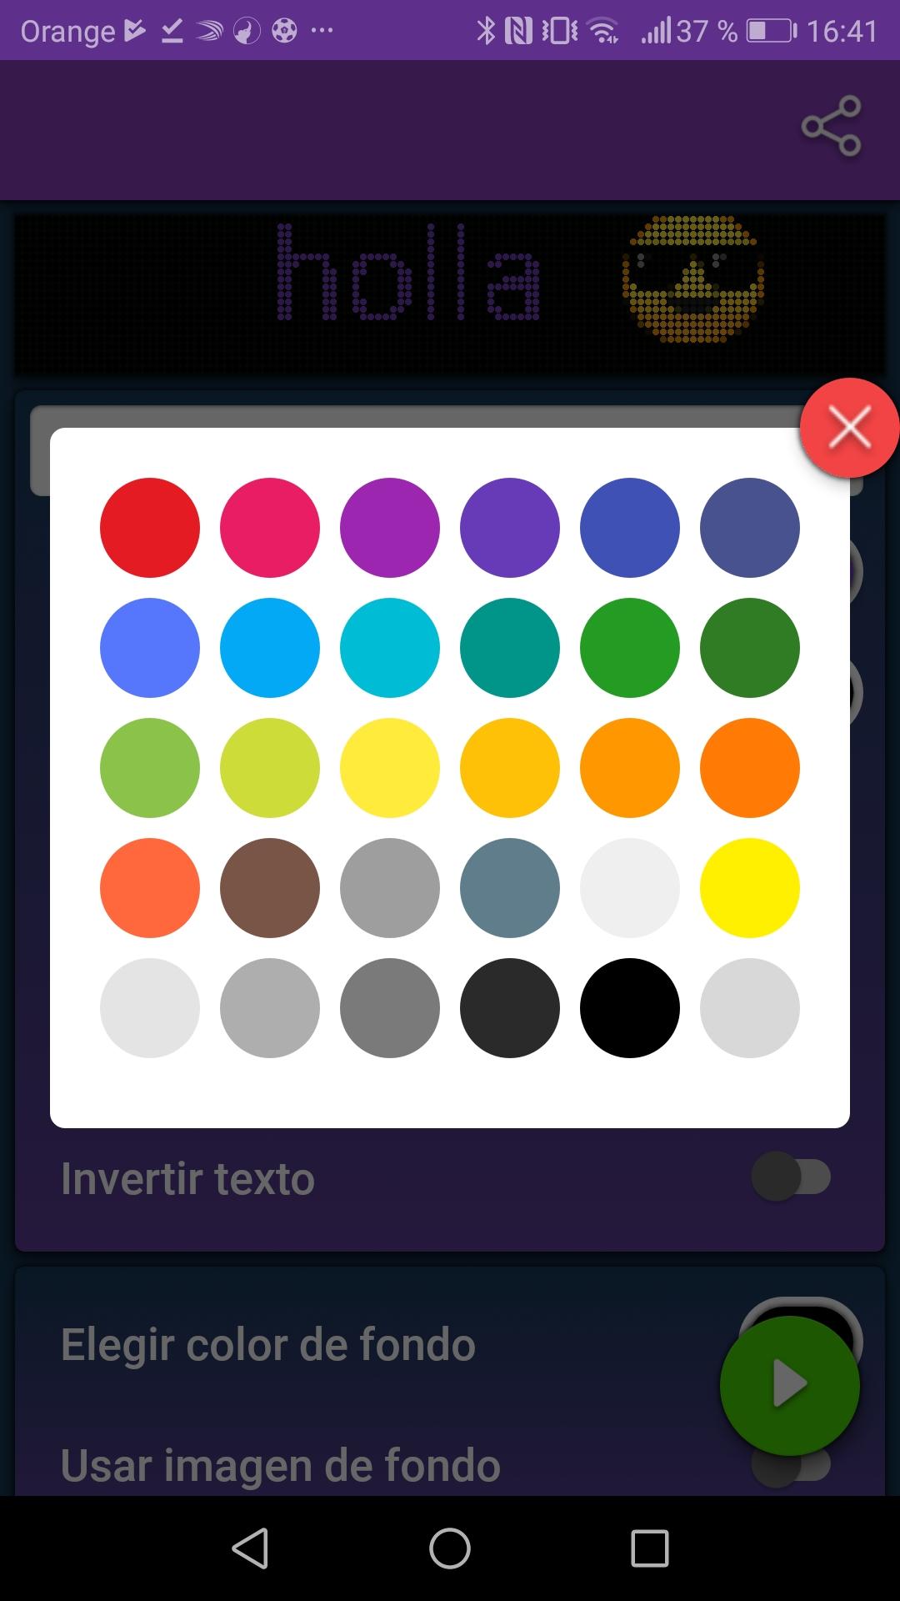Pick the light green swatch beside lime
900x1601 pixels.
coord(150,768)
